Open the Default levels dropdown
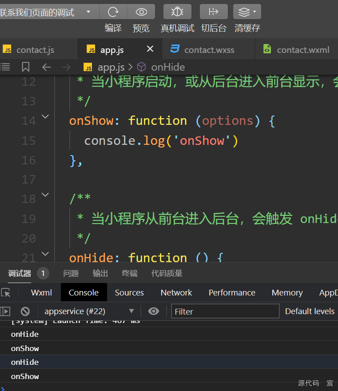 click(310, 311)
